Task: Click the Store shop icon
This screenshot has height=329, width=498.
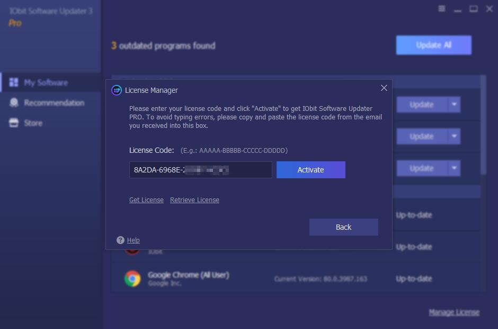Action: click(14, 123)
